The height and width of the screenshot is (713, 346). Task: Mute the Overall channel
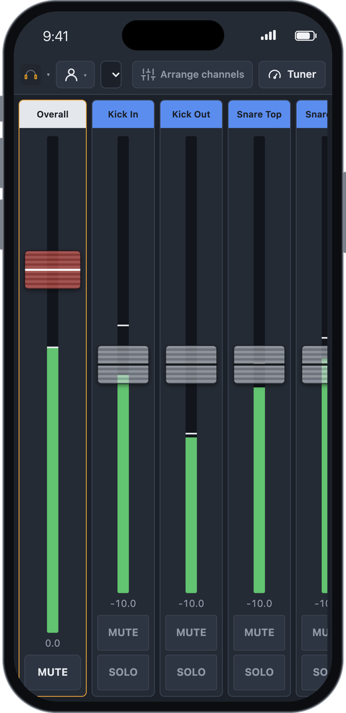[x=53, y=672]
